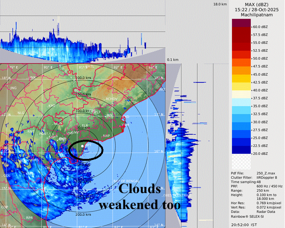Select the 42.5 dBZ yellow legend swatch

coord(242,82)
